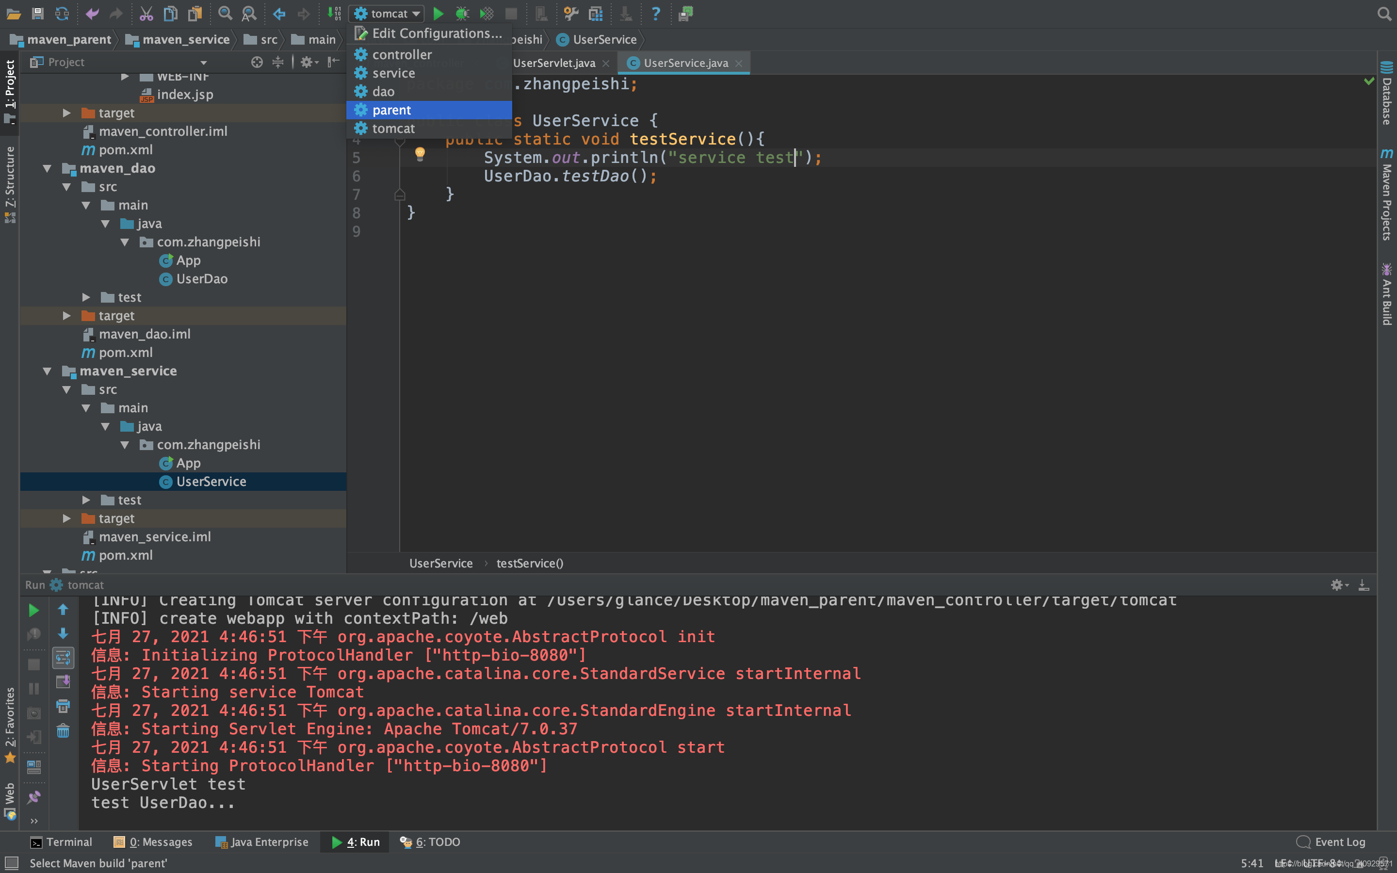Click the Save All floppy disk icon
This screenshot has height=873, width=1397.
coord(37,13)
